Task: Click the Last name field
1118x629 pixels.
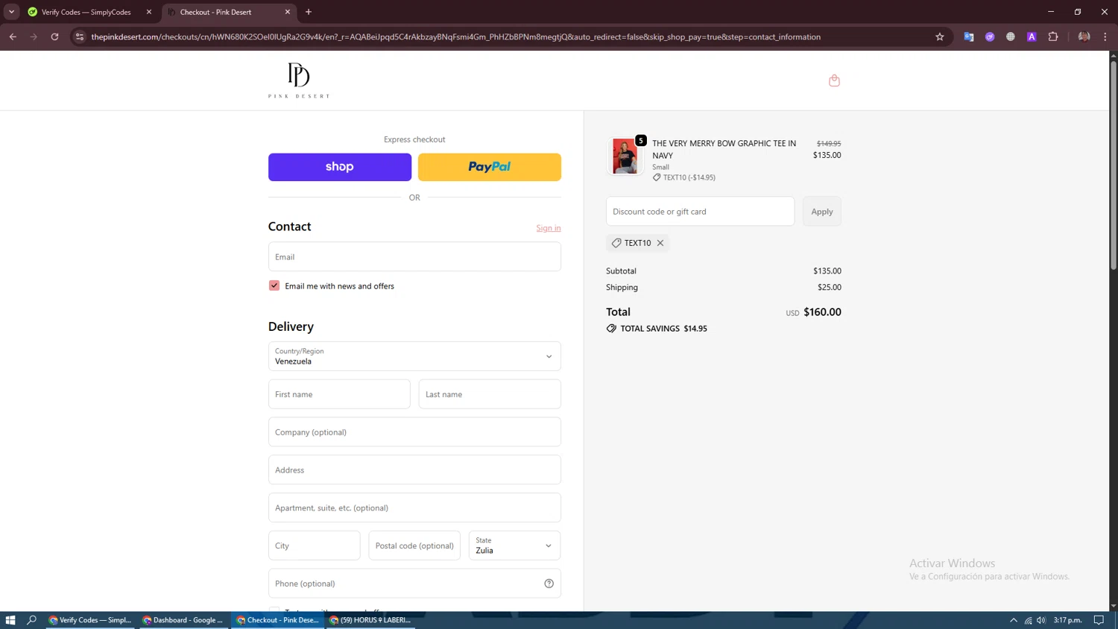Action: click(x=490, y=394)
